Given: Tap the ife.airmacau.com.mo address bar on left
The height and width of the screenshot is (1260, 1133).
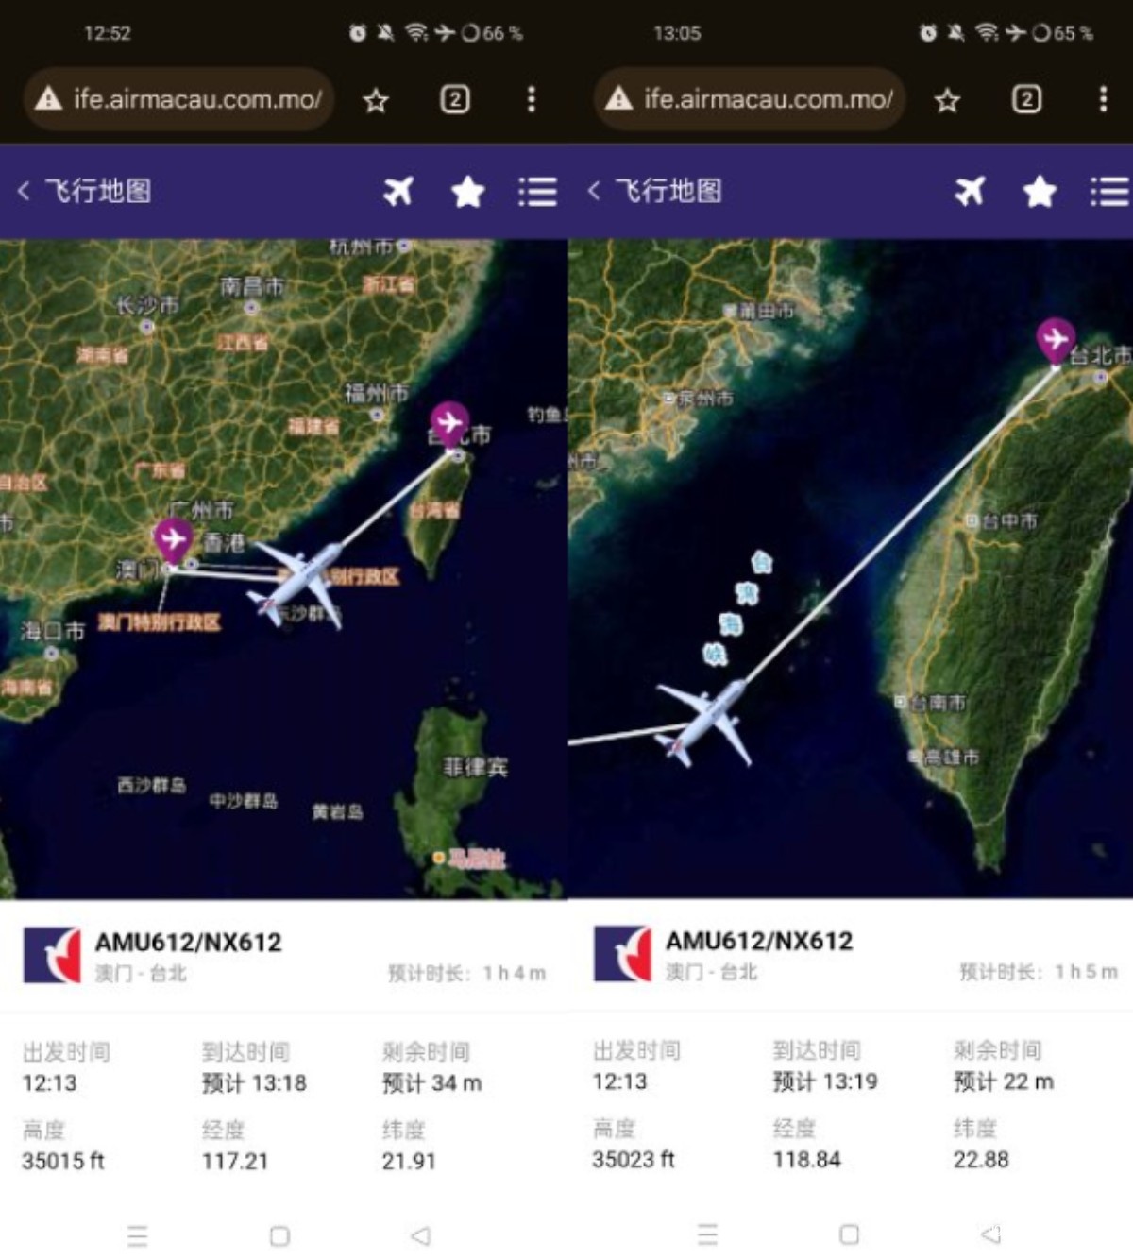Looking at the screenshot, I should (178, 98).
